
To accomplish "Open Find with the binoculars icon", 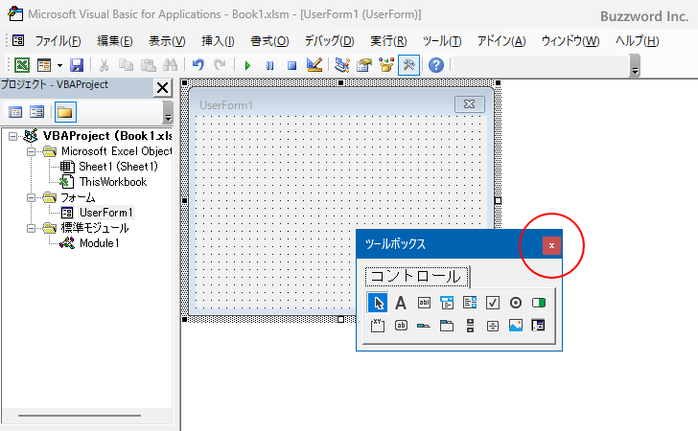I will 170,65.
